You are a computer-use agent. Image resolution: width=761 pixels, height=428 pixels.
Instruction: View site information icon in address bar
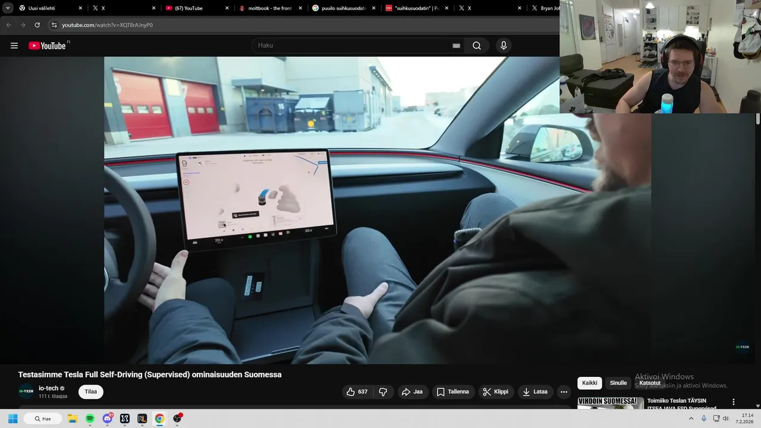click(x=54, y=25)
